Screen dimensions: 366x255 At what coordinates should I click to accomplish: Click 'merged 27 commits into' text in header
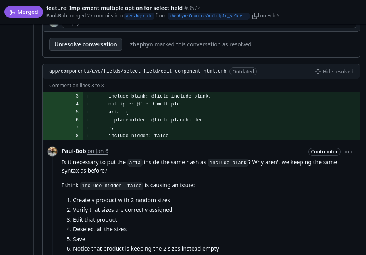[x=96, y=15]
